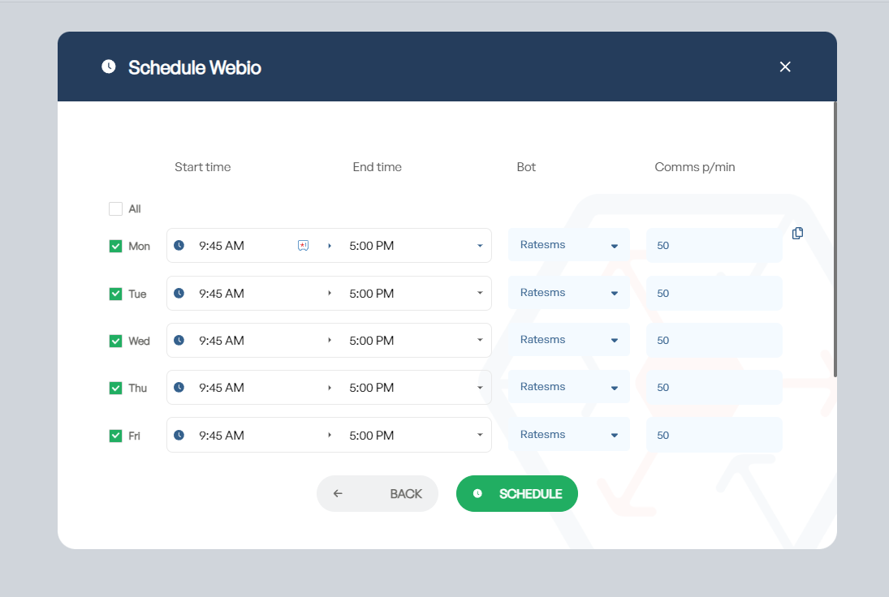Click the clock icon in Wed row
Screen dimensions: 889x597
(x=179, y=340)
